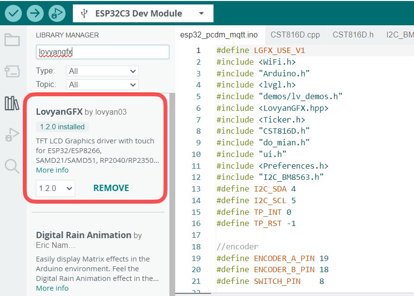Image resolution: width=414 pixels, height=296 pixels.
Task: Click the USB icon in board selector
Action: coord(84,13)
